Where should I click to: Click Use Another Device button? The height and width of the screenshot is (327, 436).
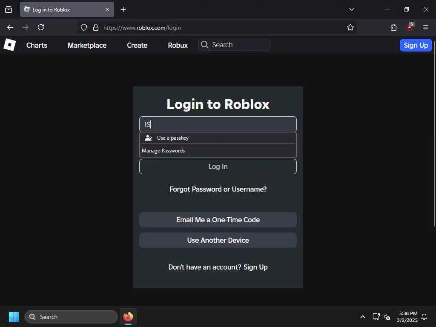(218, 240)
